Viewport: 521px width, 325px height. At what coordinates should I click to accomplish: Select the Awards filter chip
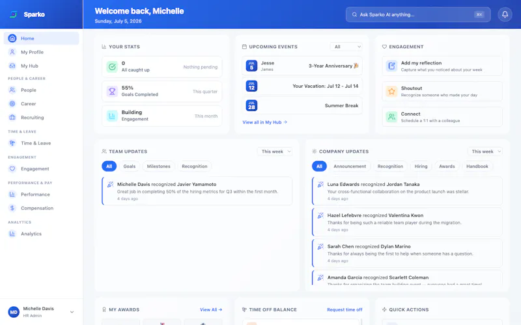(447, 166)
